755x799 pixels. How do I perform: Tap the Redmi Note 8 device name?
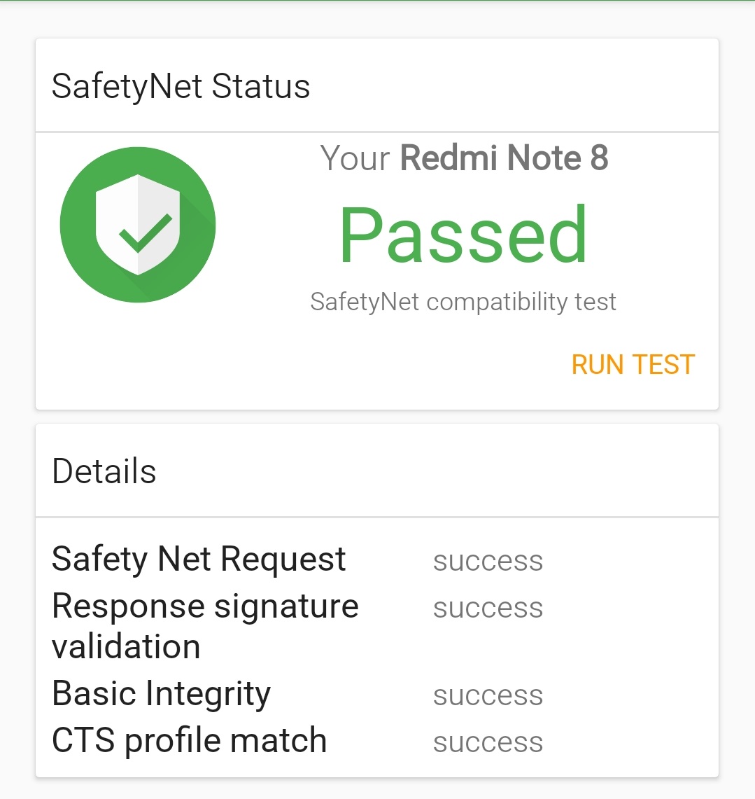coord(504,158)
